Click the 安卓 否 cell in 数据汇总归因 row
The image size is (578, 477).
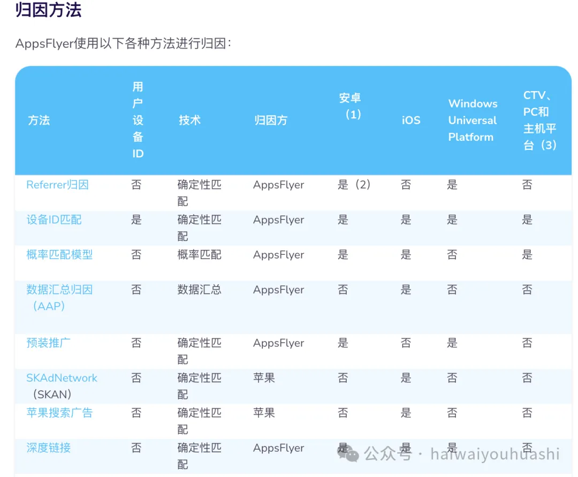tap(343, 290)
